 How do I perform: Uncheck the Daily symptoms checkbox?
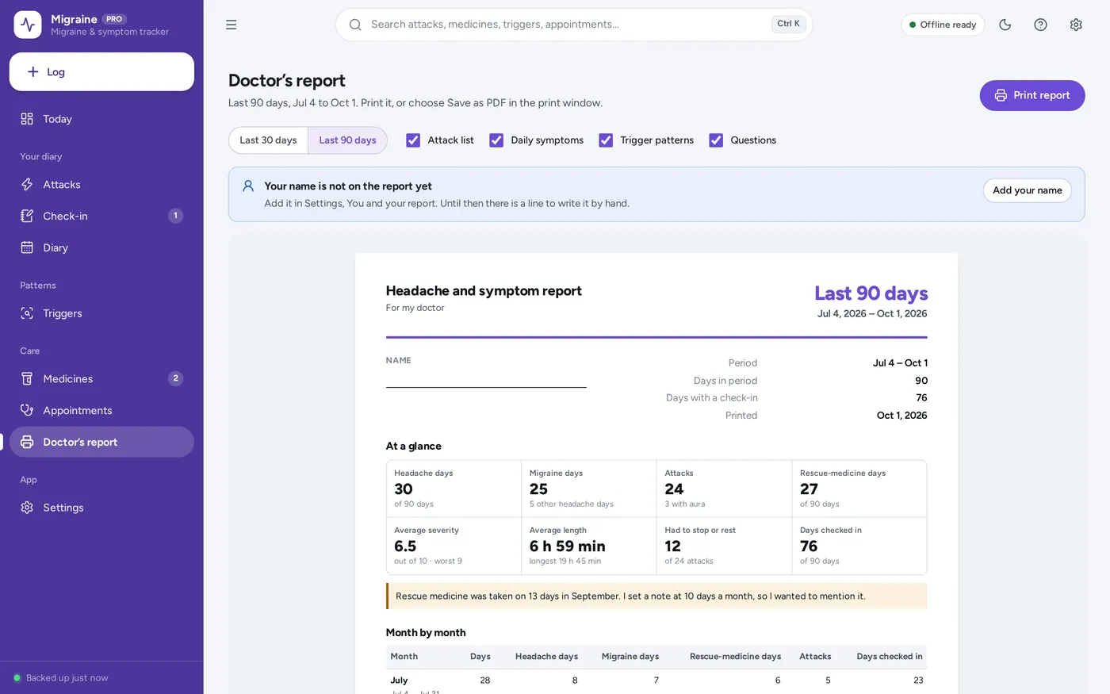(x=496, y=140)
